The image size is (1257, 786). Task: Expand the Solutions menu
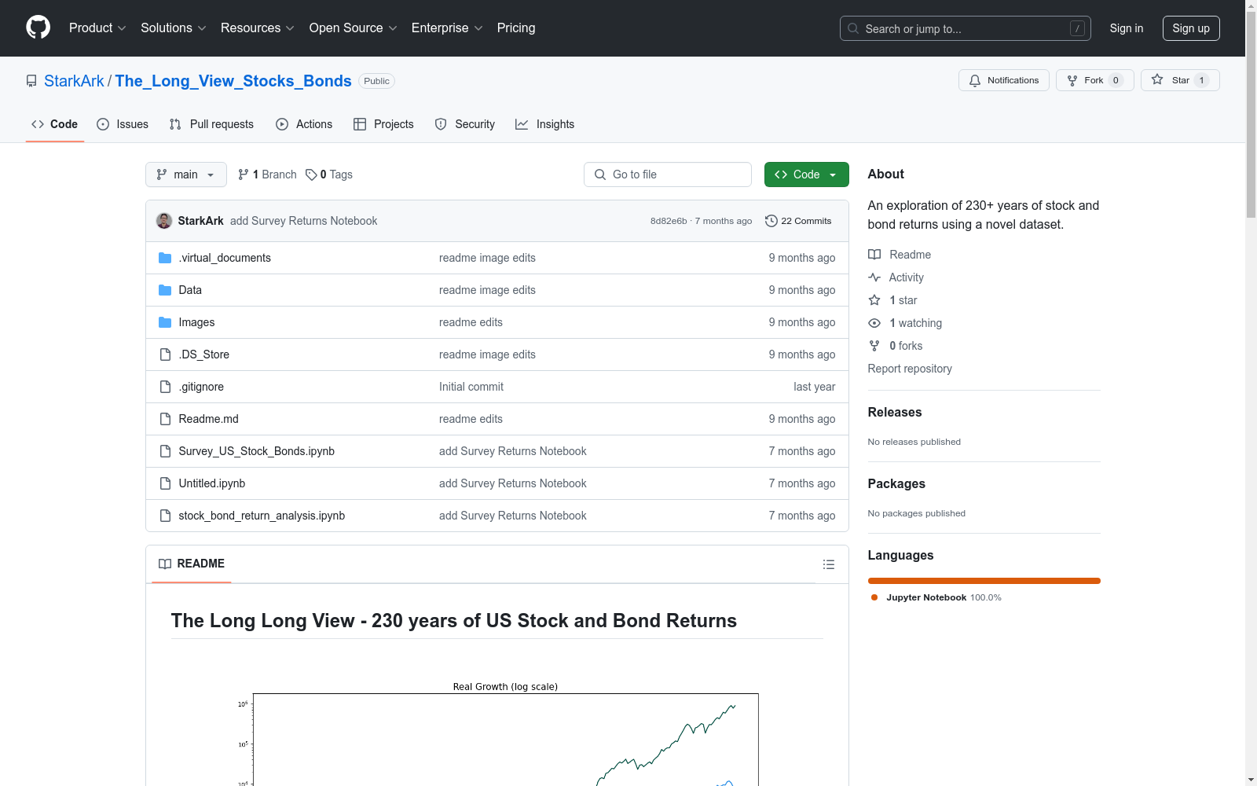point(174,28)
